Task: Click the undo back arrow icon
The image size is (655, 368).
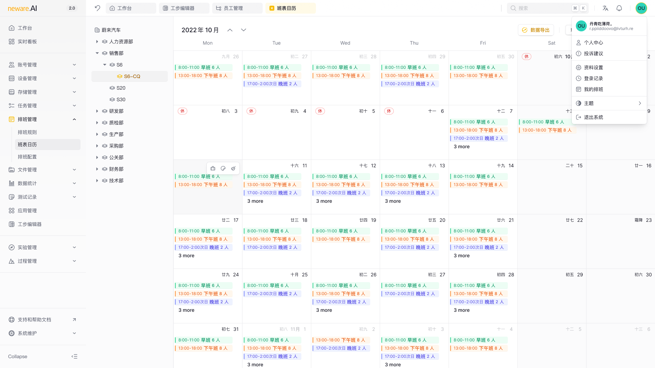Action: coord(98,8)
